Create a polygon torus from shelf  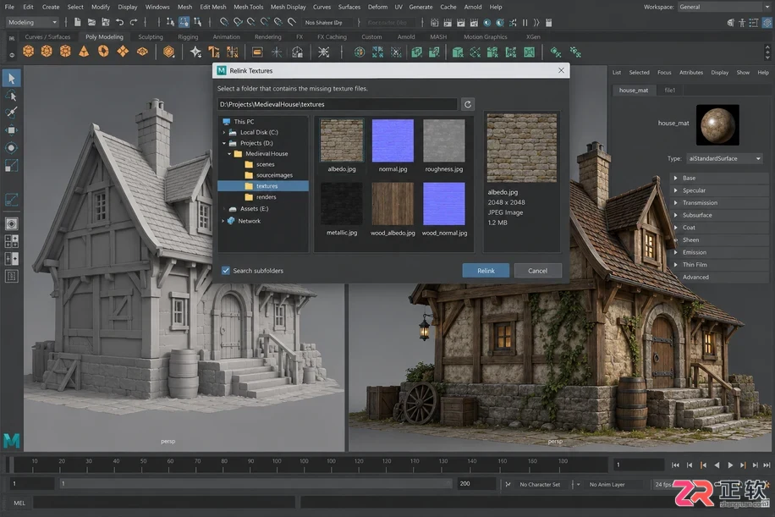(103, 52)
